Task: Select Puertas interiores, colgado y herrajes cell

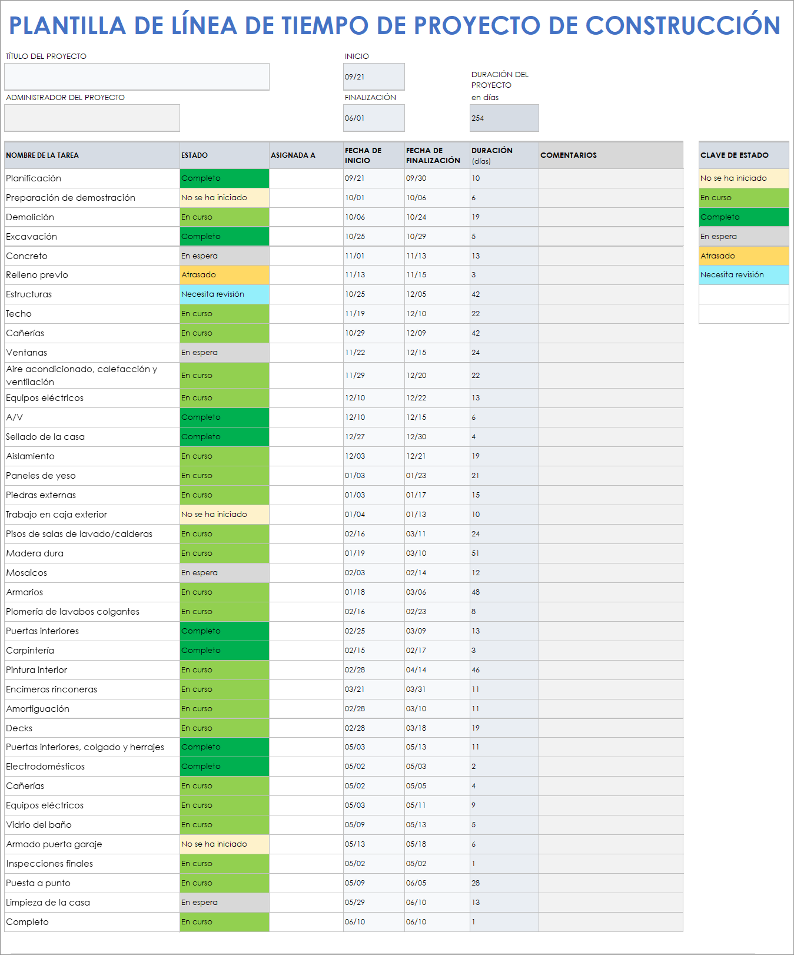Action: pyautogui.click(x=92, y=747)
